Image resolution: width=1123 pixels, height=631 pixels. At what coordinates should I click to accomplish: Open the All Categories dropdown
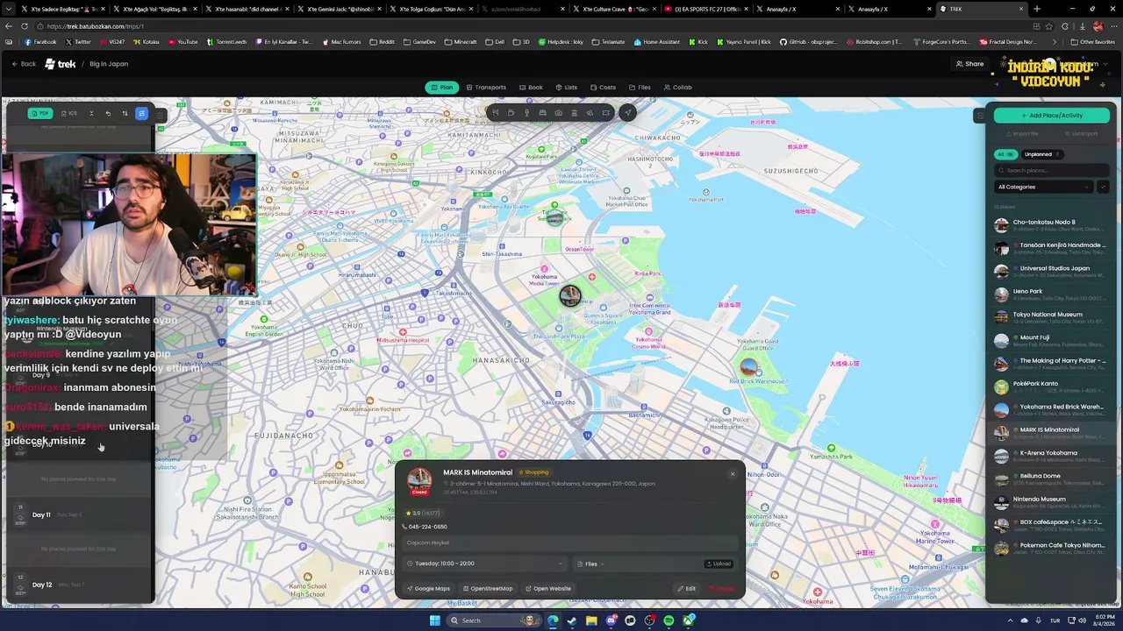coord(1043,187)
